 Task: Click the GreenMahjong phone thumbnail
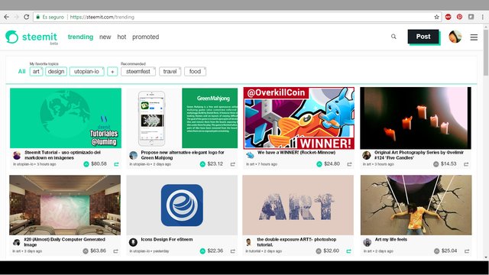(x=182, y=118)
